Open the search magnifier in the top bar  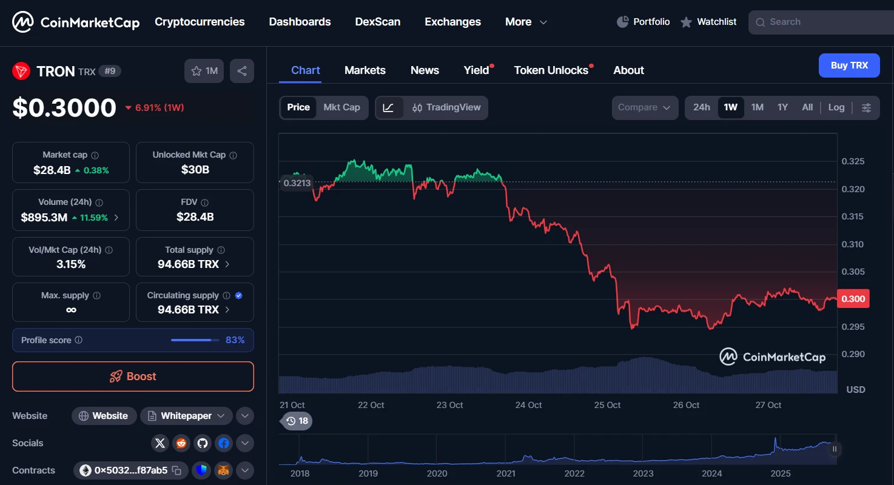(x=759, y=22)
